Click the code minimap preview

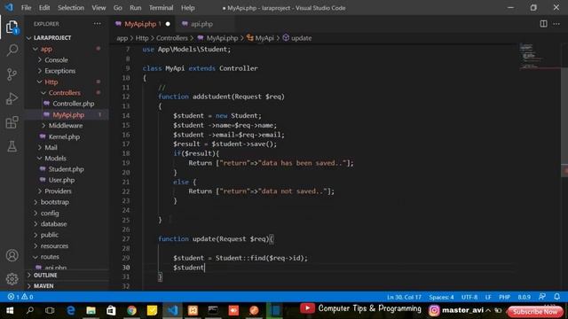pos(540,58)
